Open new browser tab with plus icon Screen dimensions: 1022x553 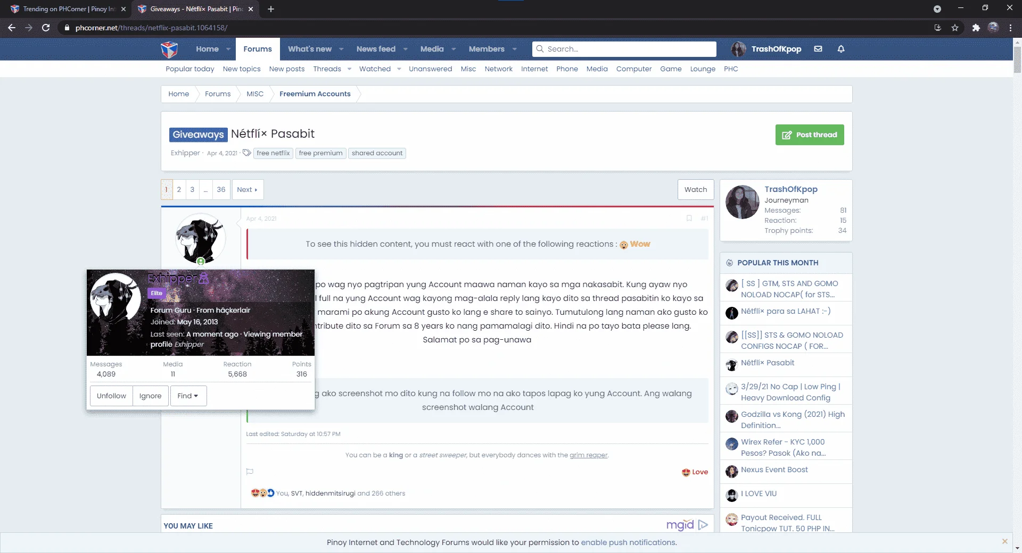271,9
